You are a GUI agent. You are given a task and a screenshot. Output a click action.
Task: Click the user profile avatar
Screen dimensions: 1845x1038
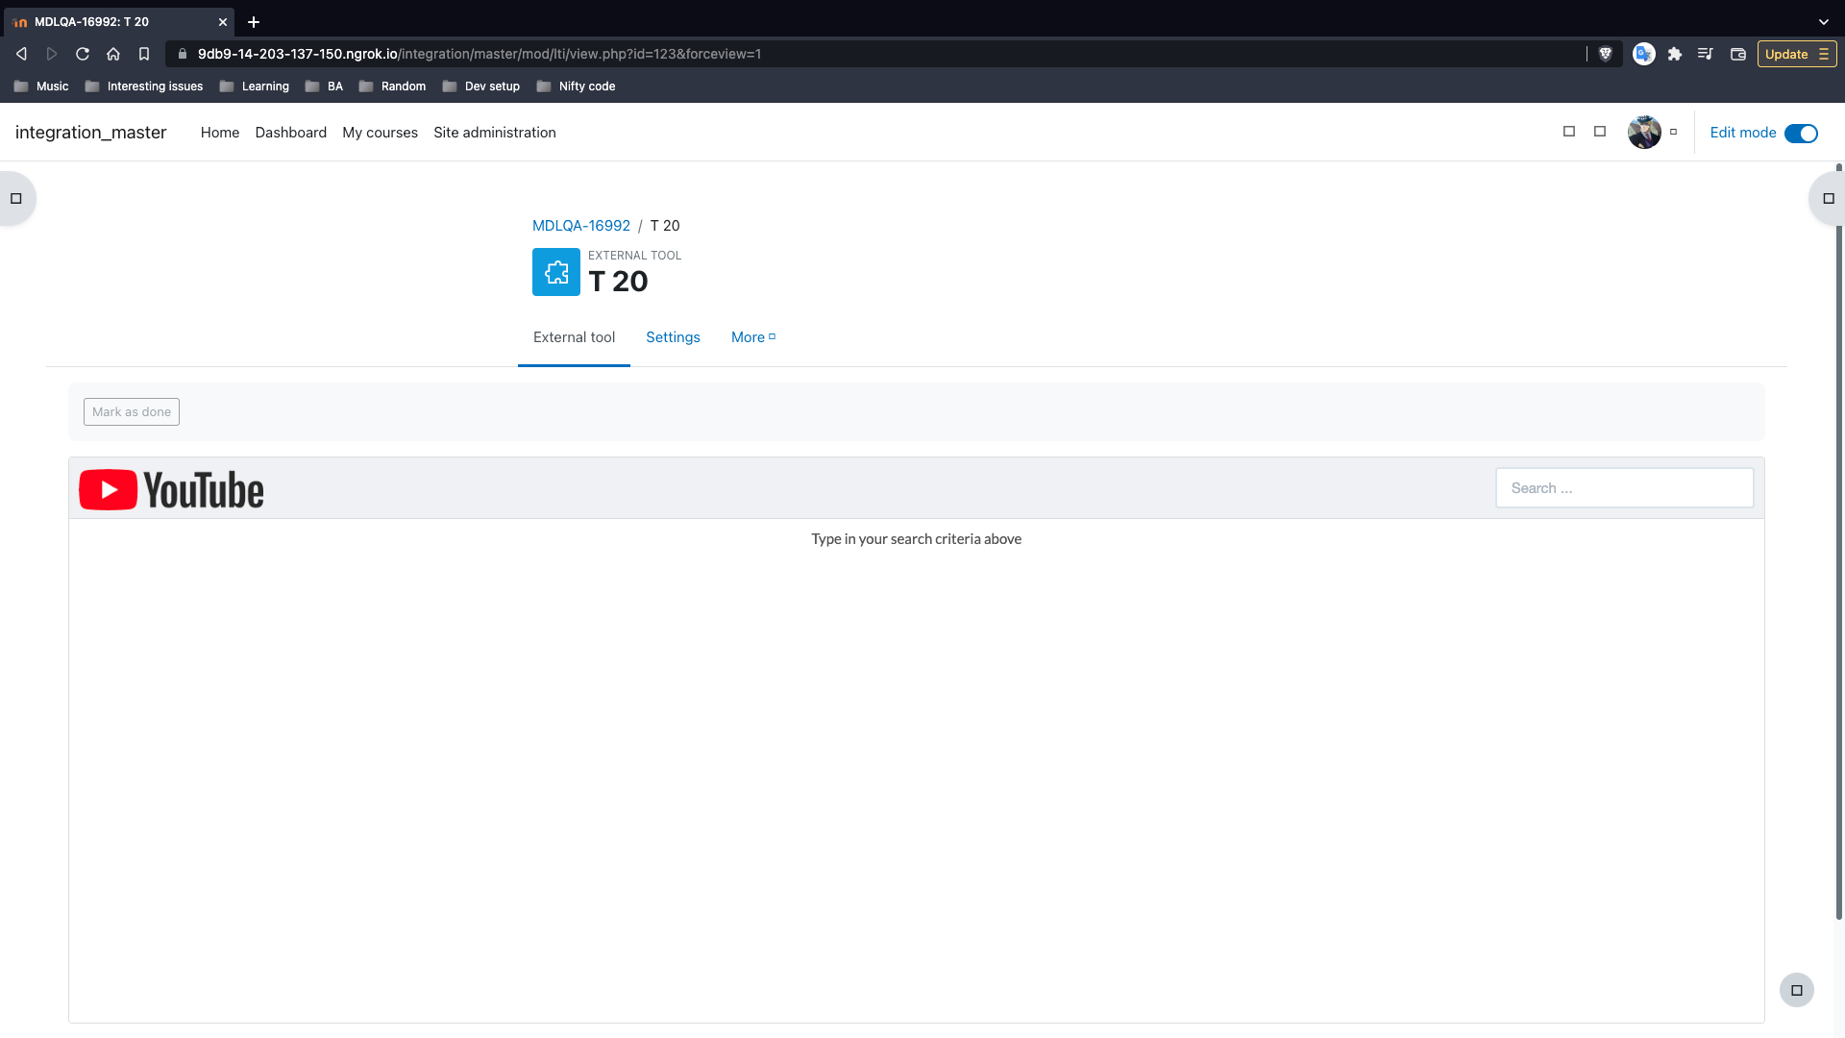pos(1644,133)
